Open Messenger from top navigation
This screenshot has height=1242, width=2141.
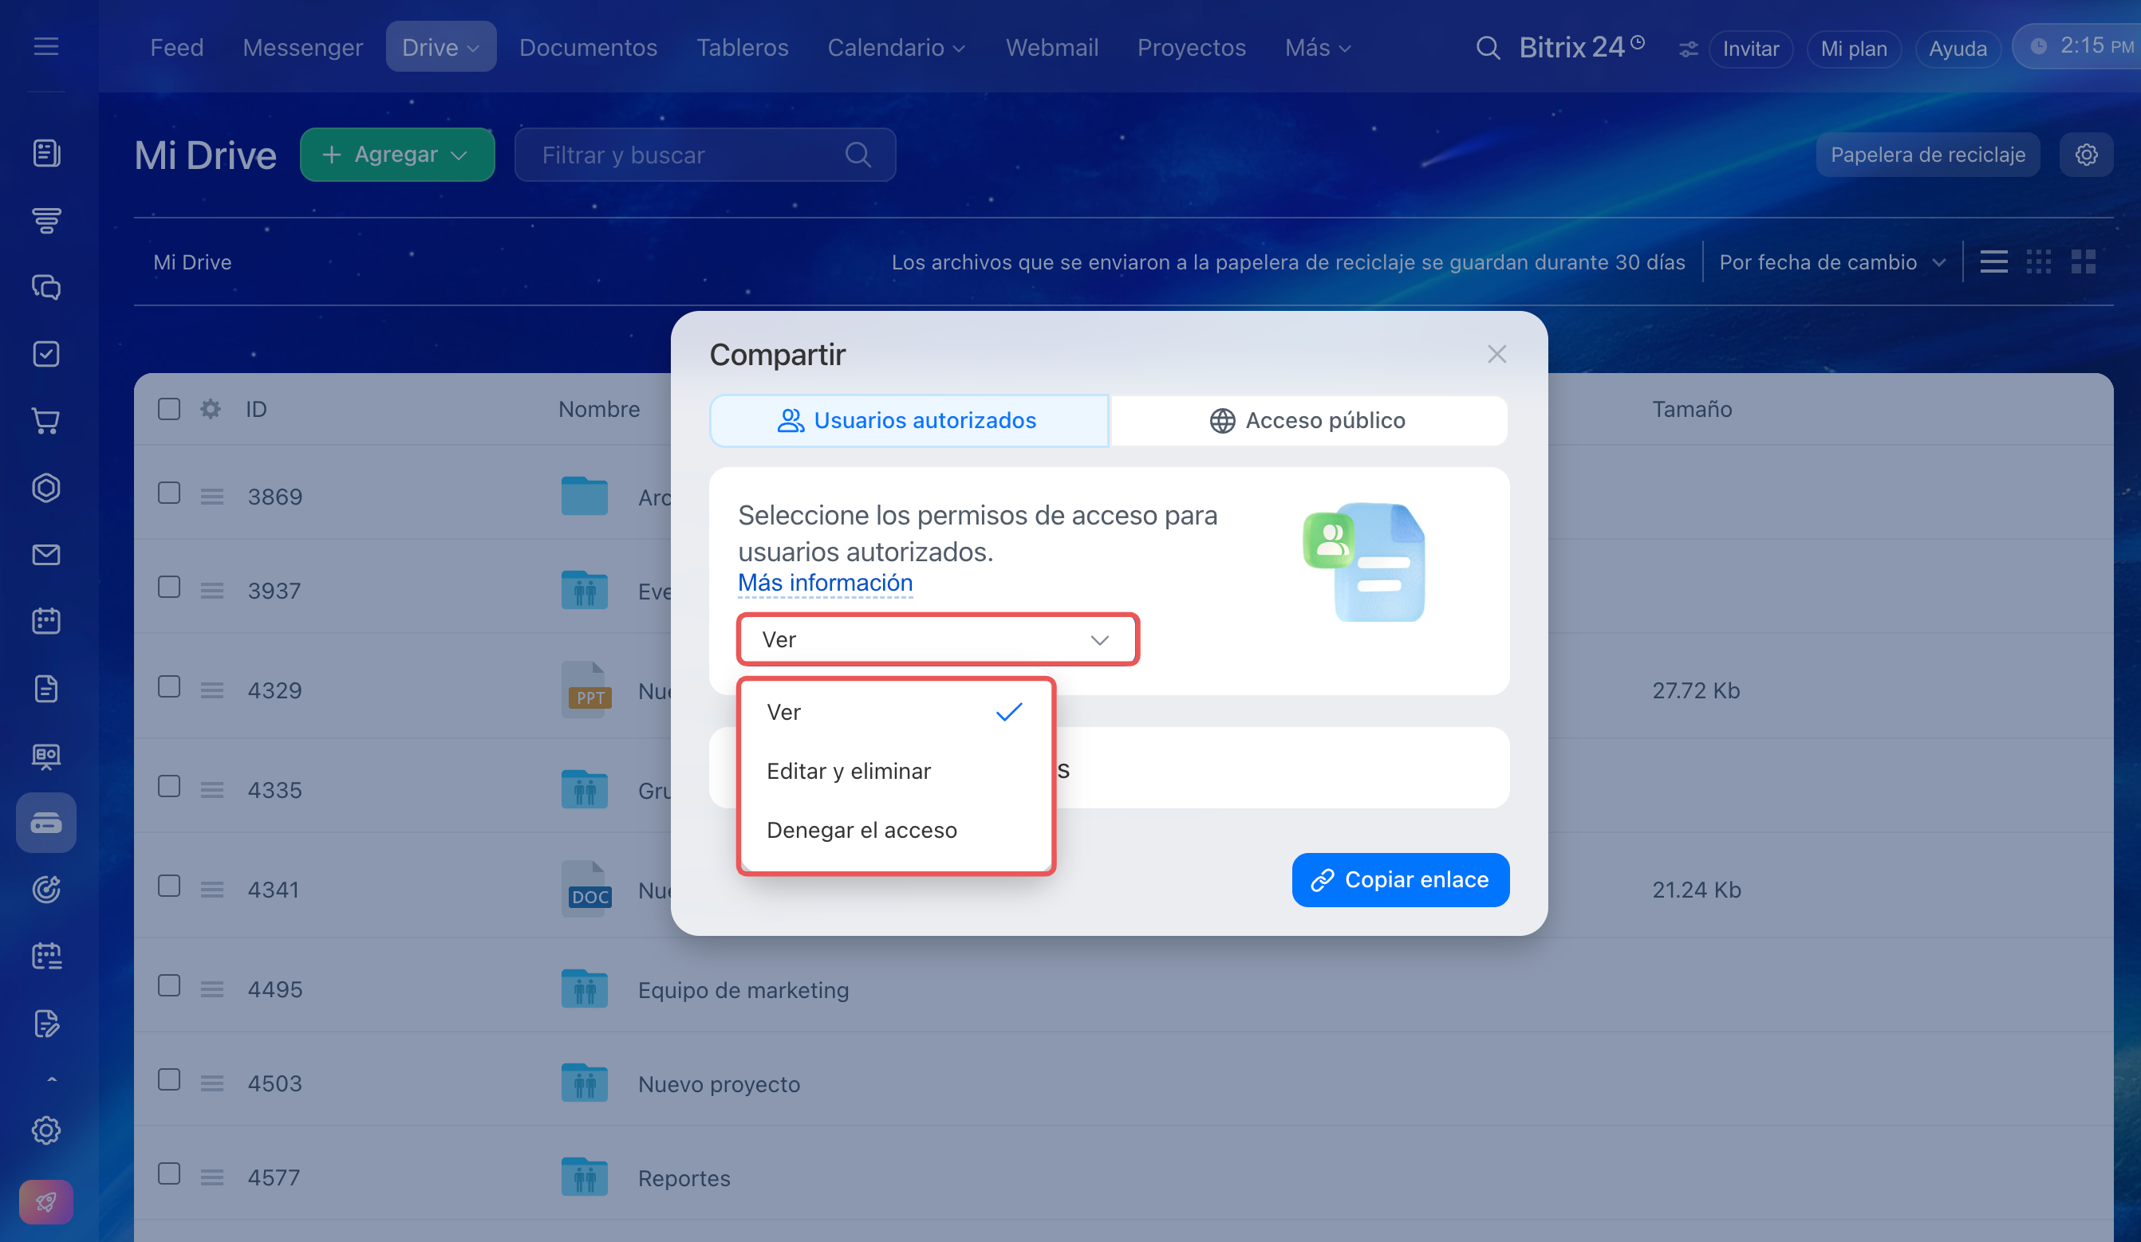302,48
